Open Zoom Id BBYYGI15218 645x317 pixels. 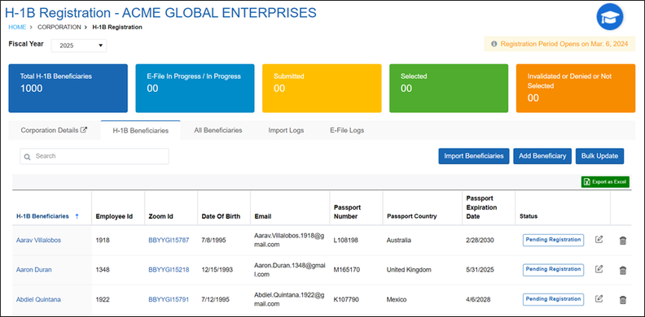tap(169, 270)
